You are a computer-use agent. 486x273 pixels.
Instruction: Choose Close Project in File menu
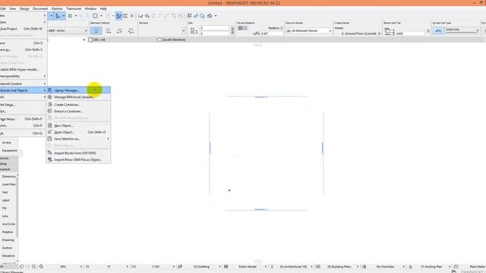click(23, 29)
